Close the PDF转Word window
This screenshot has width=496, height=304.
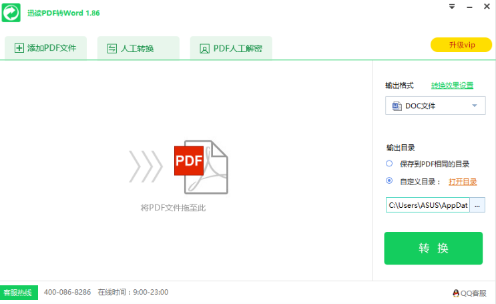pyautogui.click(x=487, y=6)
